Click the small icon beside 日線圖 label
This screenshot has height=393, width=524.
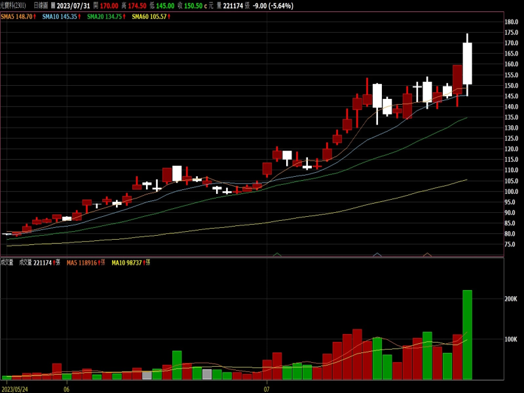point(53,6)
